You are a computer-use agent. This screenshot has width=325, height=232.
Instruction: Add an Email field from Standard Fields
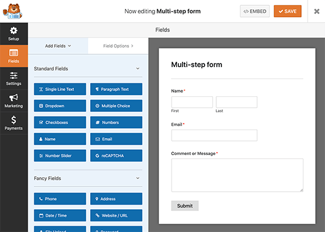pos(116,139)
